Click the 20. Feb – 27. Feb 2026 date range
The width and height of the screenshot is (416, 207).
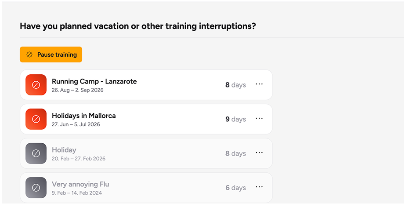click(x=79, y=159)
